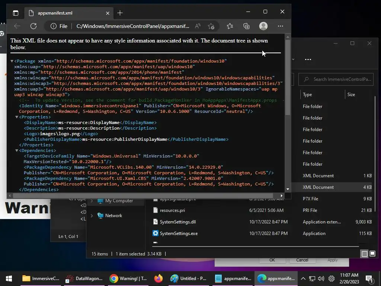Select the SystemSettings.exe file

(179, 233)
